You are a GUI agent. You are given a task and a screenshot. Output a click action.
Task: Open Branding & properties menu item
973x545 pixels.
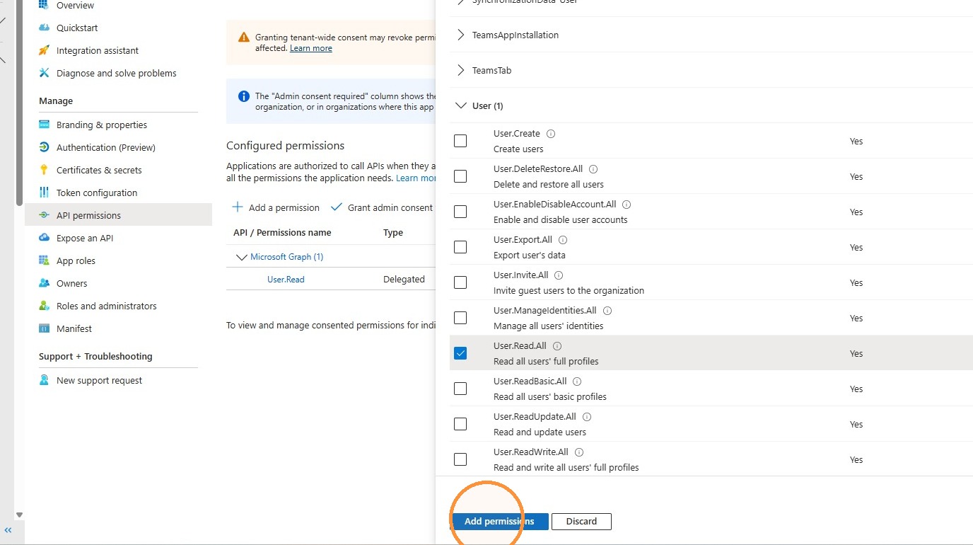(102, 125)
